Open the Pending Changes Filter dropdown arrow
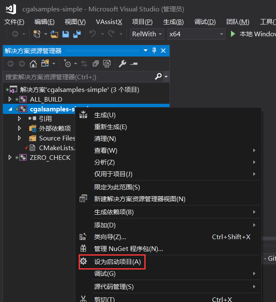Viewport: 276px width, 302px height. coord(75,64)
